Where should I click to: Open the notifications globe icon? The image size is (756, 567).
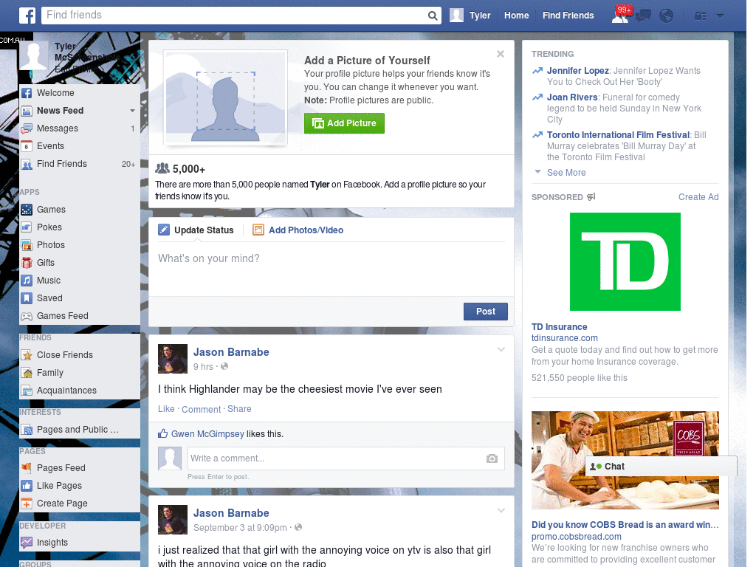click(x=667, y=16)
